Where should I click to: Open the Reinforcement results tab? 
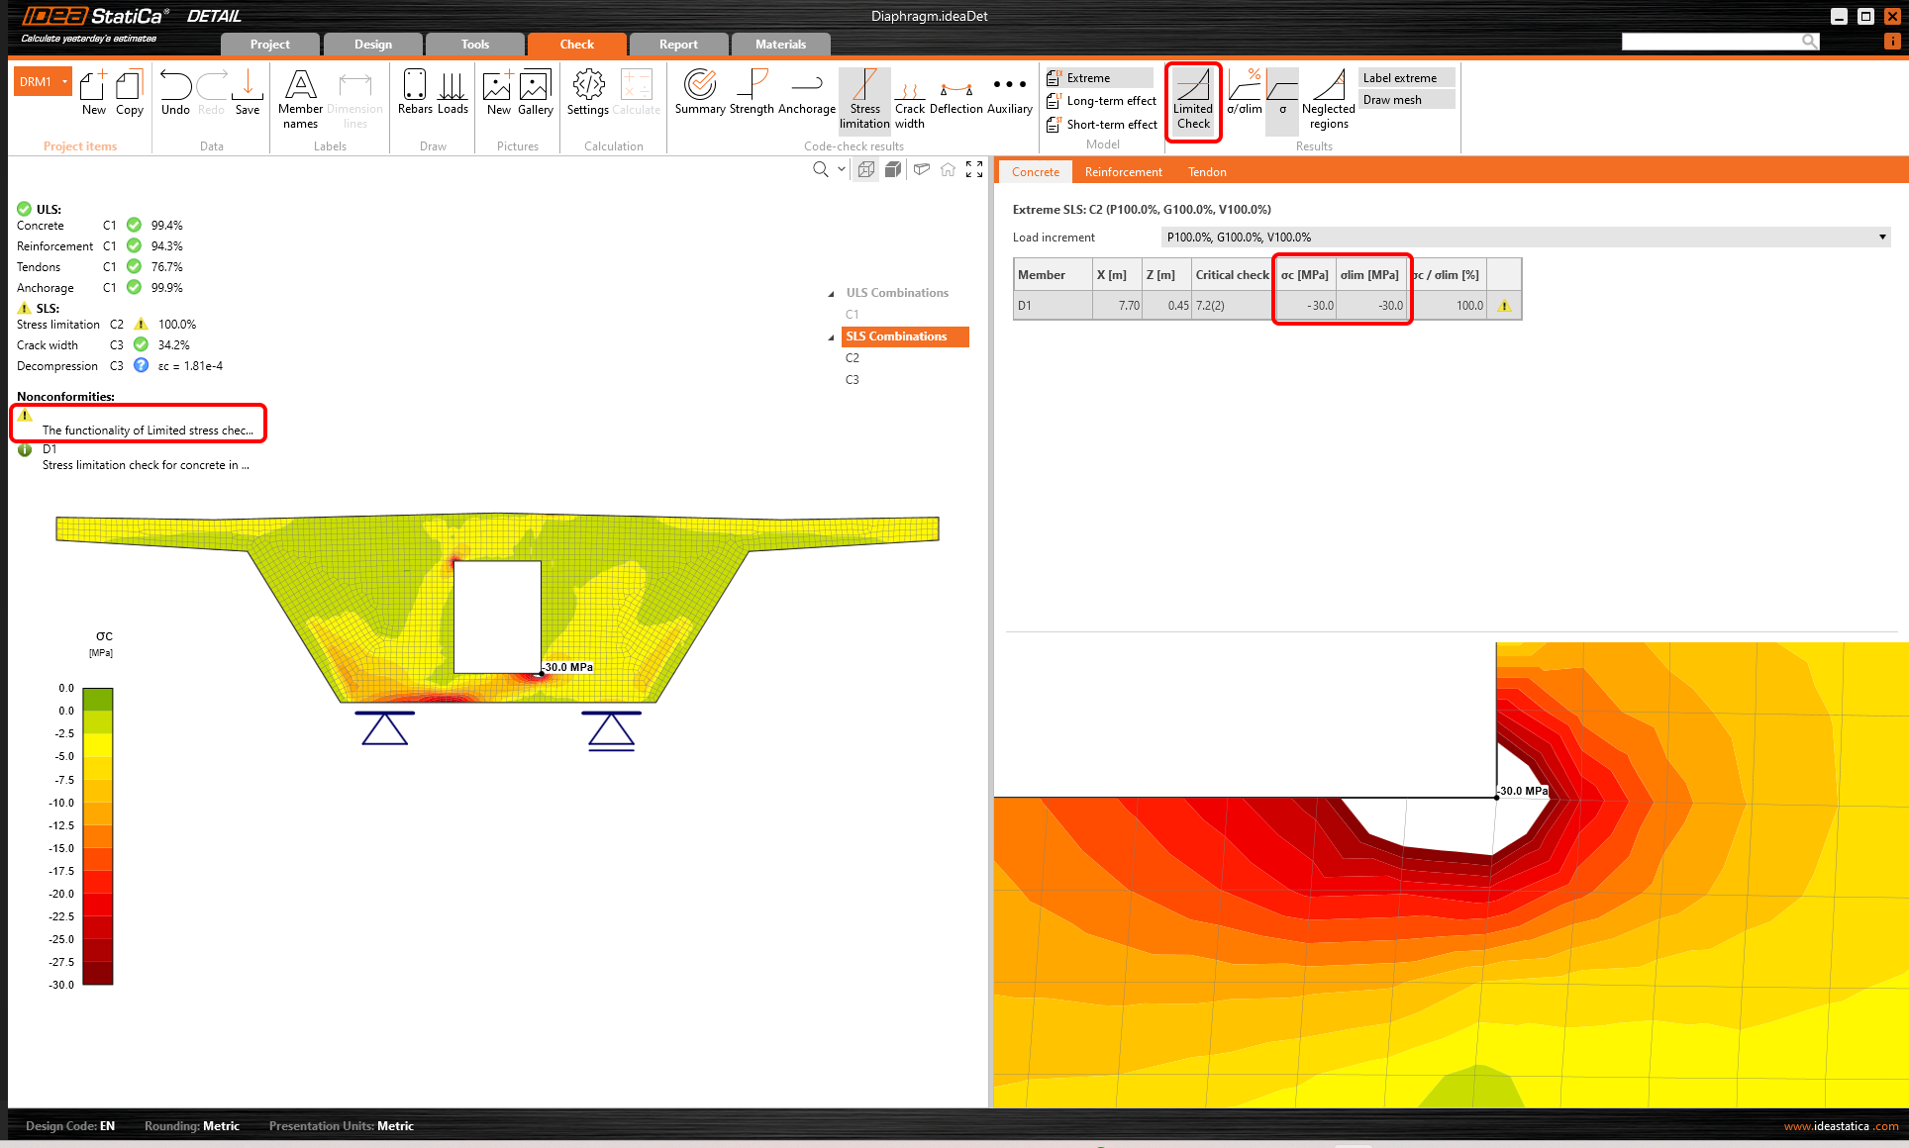1123,172
